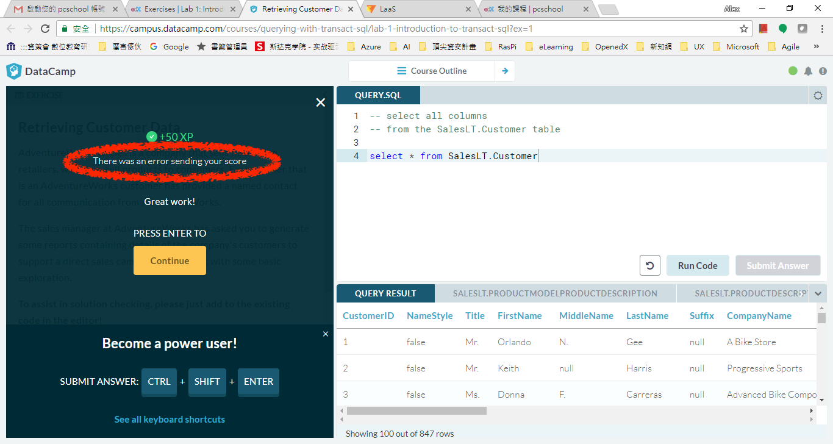833x444 pixels.
Task: Open DataCamp notifications bell
Action: (808, 71)
